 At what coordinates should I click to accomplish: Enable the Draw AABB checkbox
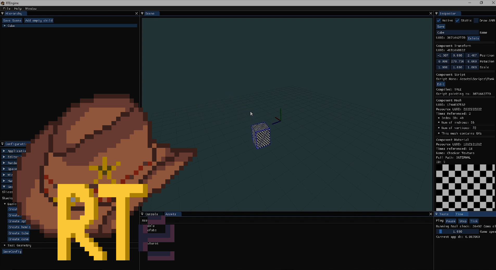tap(476, 21)
